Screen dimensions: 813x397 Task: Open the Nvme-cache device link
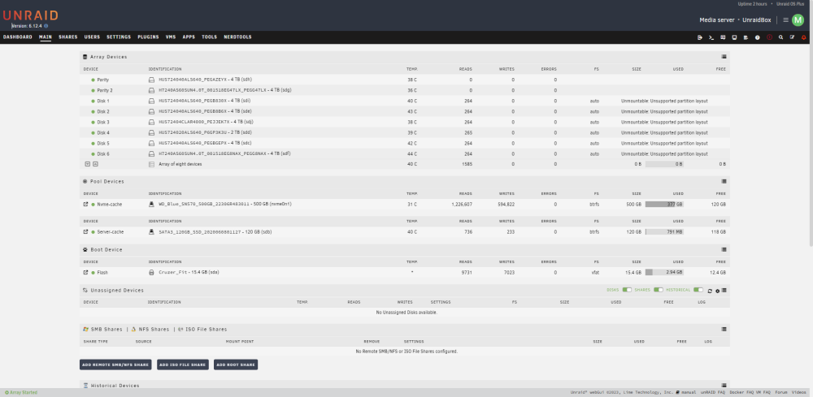click(x=110, y=205)
